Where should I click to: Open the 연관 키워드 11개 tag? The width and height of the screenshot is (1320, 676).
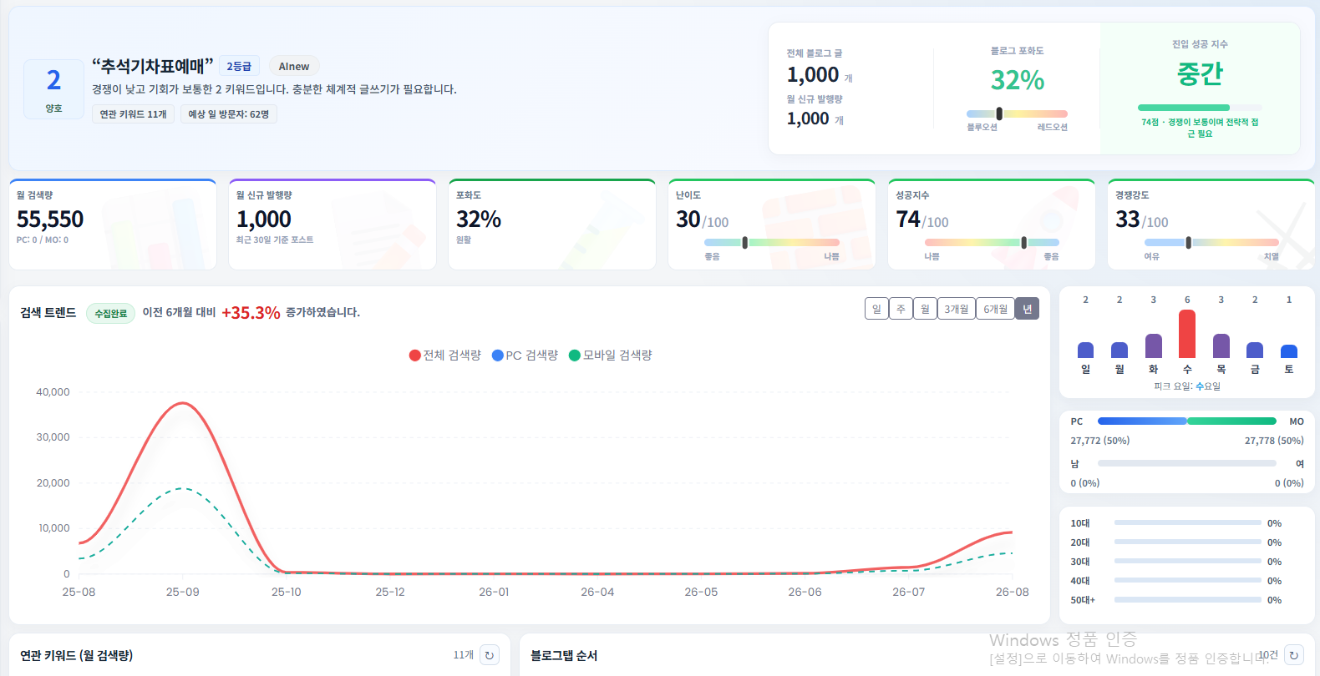pos(134,114)
